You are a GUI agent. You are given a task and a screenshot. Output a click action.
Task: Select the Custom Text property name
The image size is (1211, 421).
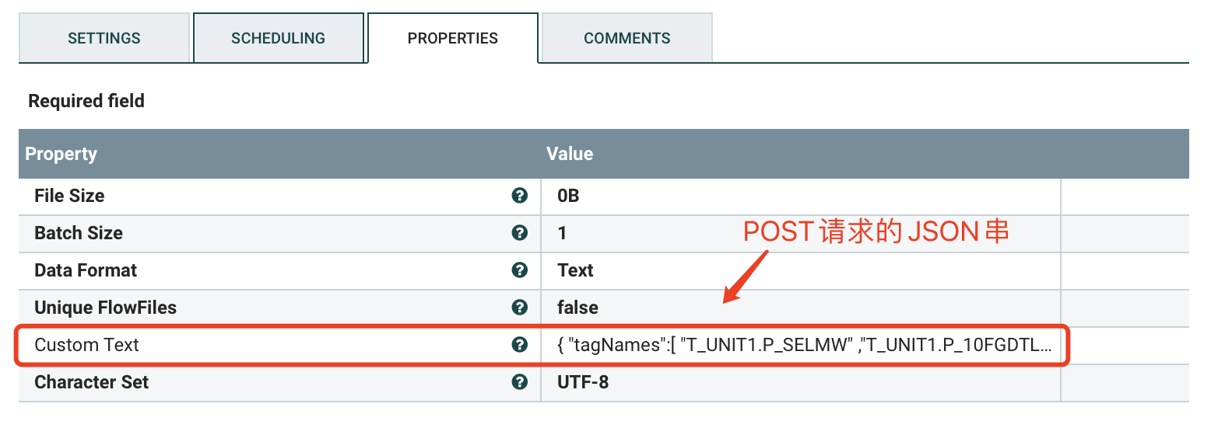click(x=86, y=345)
